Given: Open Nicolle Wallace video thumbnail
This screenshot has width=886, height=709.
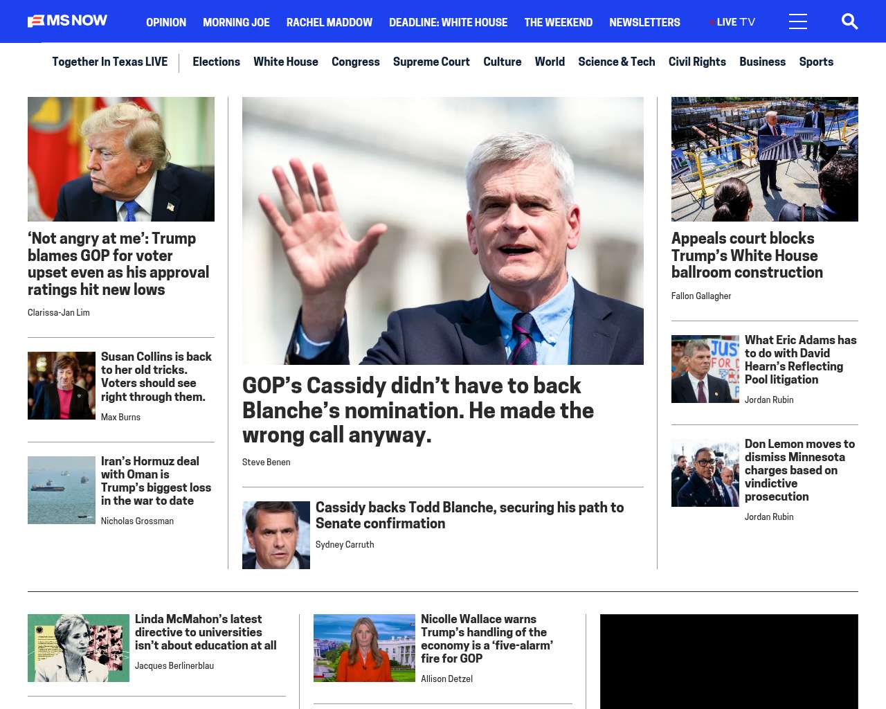Looking at the screenshot, I should pos(364,648).
